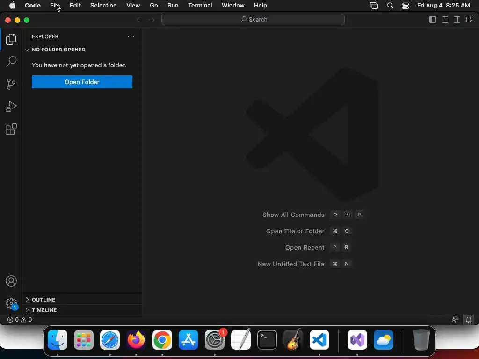This screenshot has width=479, height=359.
Task: Open the Window menu
Action: click(233, 6)
